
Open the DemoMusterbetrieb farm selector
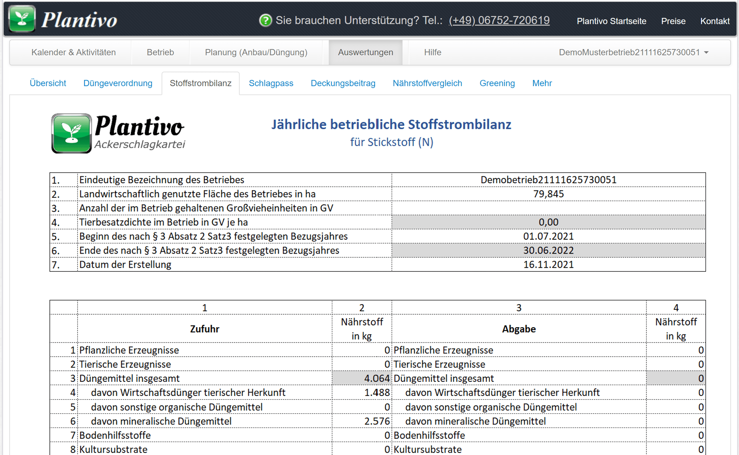tap(629, 52)
